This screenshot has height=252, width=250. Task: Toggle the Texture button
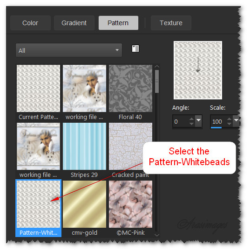(x=171, y=23)
